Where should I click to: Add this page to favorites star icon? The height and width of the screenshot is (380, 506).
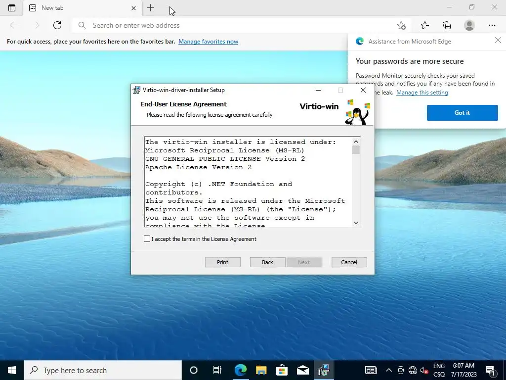401,25
